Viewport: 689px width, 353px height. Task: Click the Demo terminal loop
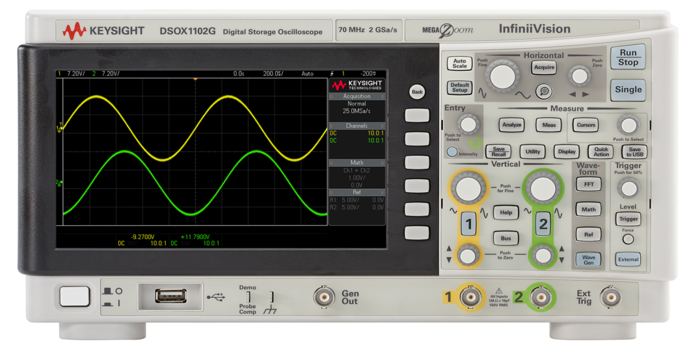coord(249,297)
